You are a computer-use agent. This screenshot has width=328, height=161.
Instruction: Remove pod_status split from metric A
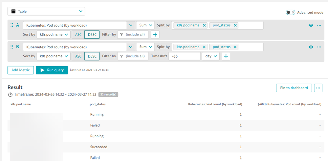click(x=235, y=25)
